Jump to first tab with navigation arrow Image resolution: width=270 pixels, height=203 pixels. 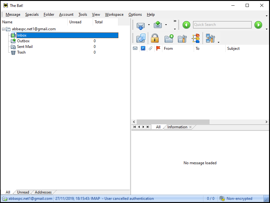click(x=135, y=127)
